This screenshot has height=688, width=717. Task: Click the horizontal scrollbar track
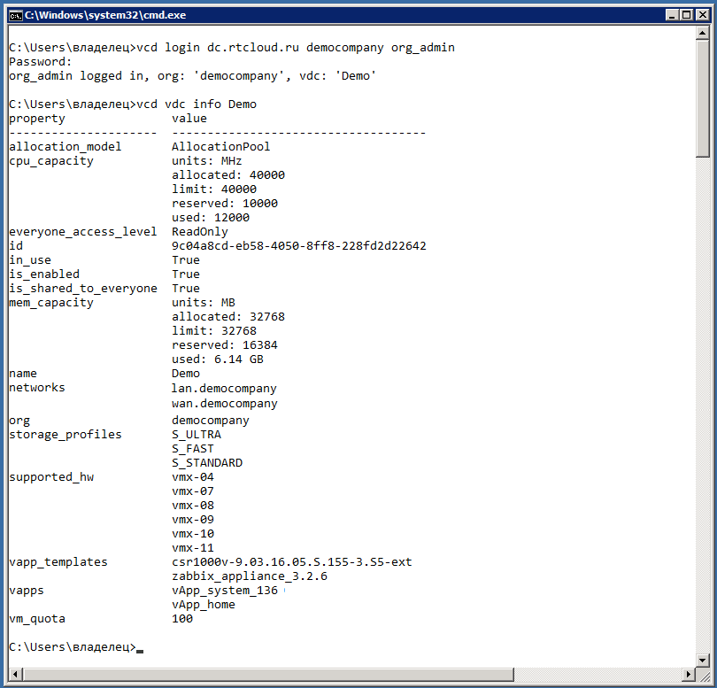354,675
